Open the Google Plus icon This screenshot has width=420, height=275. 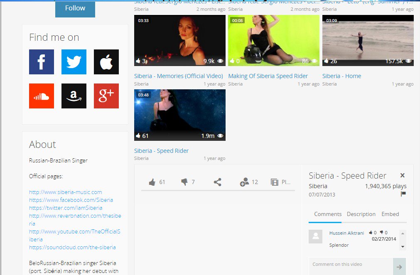tap(106, 96)
